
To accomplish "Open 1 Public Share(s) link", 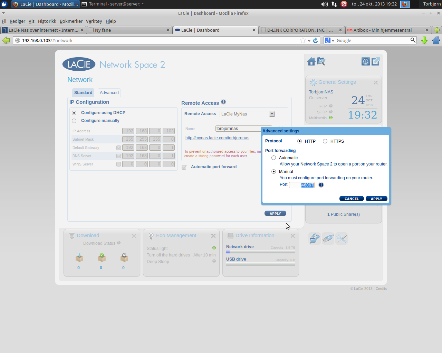I will click(x=344, y=214).
